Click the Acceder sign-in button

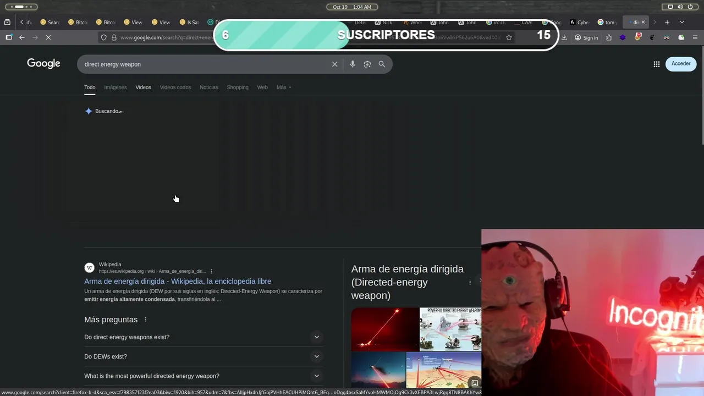pyautogui.click(x=681, y=64)
